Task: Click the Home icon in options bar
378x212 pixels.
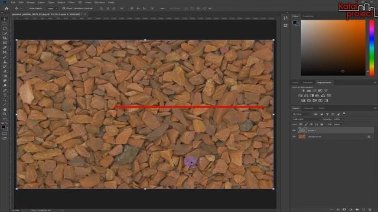Action: (x=6, y=8)
